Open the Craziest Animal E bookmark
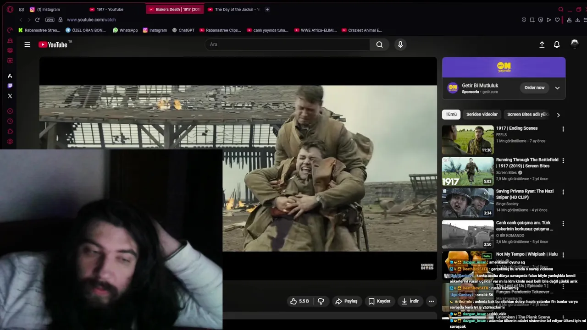 (x=361, y=30)
